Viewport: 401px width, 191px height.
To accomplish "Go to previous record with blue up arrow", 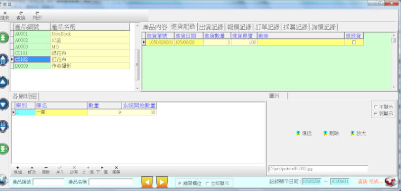I will [x=4, y=82].
